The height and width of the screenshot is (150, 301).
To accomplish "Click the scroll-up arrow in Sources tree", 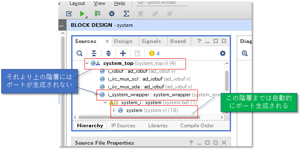I will pos(227,63).
